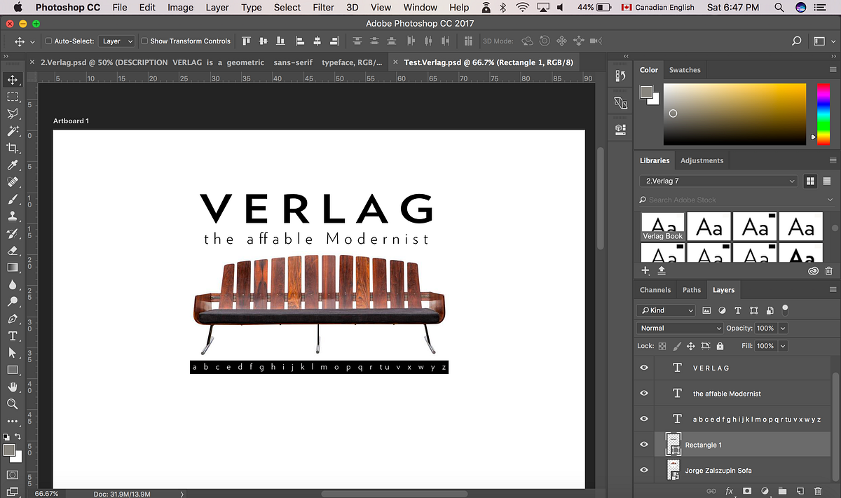The image size is (841, 498).
Task: Click the hue spectrum slider strip
Action: click(x=823, y=113)
